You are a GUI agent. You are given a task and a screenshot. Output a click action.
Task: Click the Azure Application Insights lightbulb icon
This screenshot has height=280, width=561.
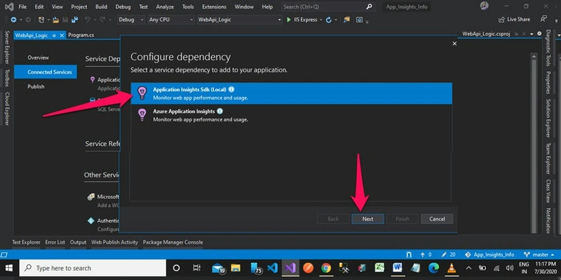click(x=143, y=115)
